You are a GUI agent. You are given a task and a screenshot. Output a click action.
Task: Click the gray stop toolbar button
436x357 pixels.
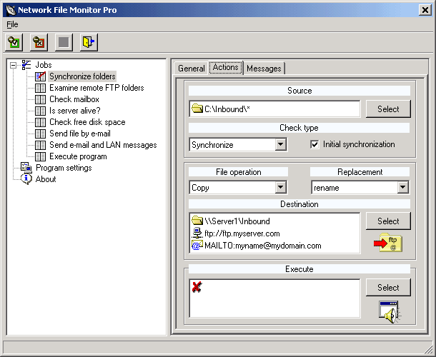coord(64,43)
